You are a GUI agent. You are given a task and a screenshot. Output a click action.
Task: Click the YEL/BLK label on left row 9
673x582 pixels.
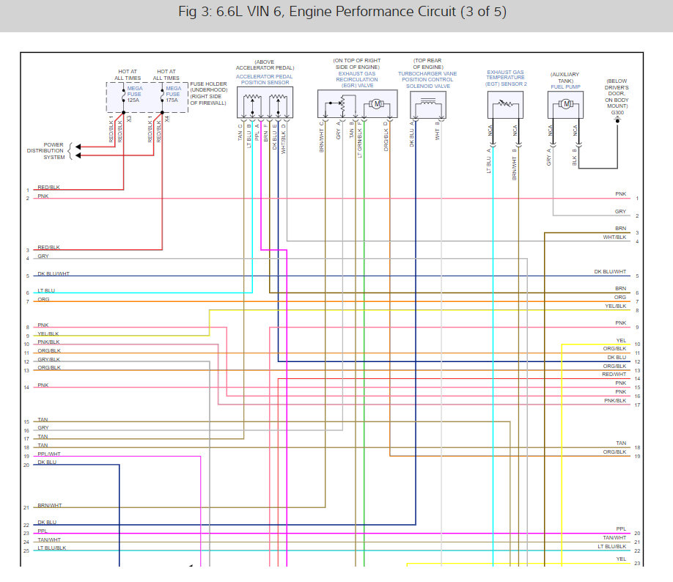[48, 334]
